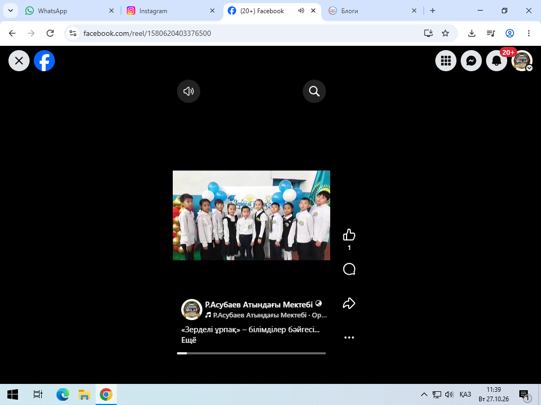Mute the reel sound with the speaker button
The image size is (541, 405).
click(189, 91)
